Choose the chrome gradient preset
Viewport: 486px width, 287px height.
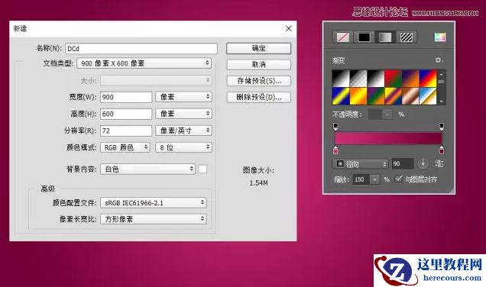tap(428, 96)
